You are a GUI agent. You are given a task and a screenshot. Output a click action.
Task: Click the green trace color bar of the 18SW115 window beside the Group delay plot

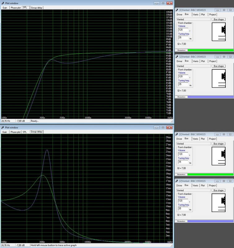(210, 175)
